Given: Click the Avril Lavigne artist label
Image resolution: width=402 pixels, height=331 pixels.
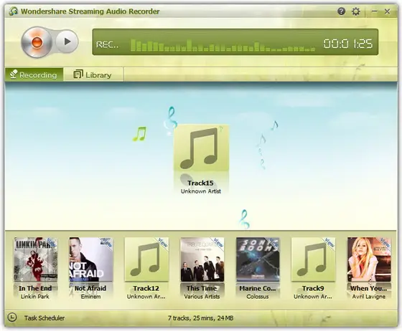Looking at the screenshot, I should [369, 297].
